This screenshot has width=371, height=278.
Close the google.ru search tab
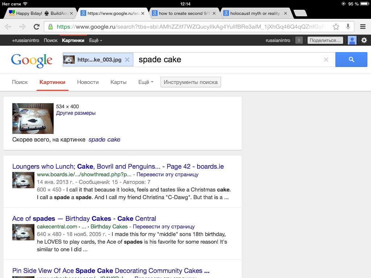(x=143, y=13)
